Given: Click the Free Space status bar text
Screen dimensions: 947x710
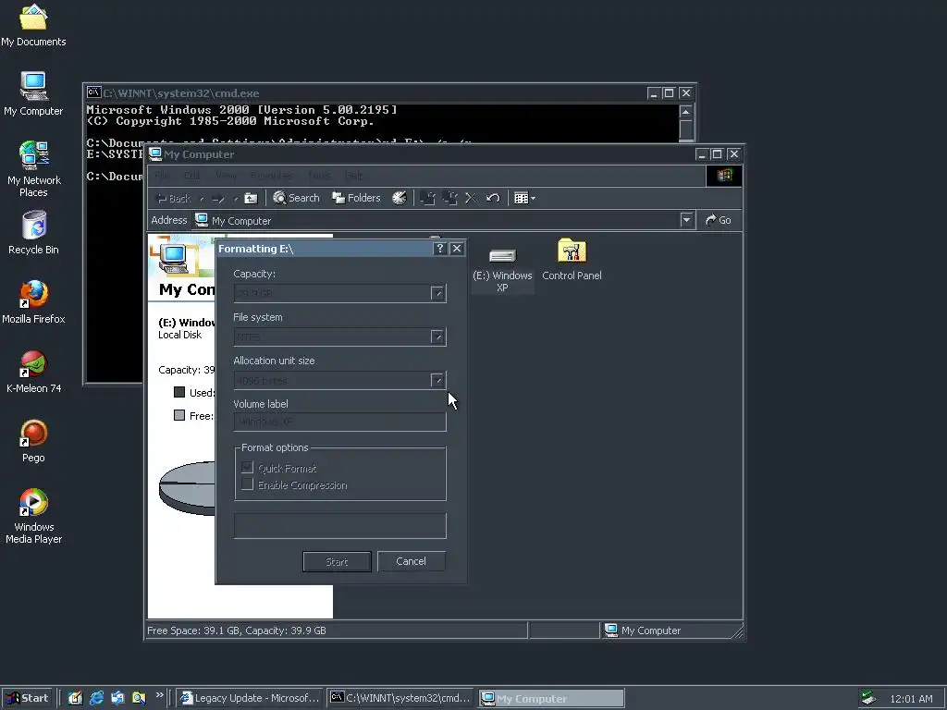Looking at the screenshot, I should pyautogui.click(x=237, y=630).
